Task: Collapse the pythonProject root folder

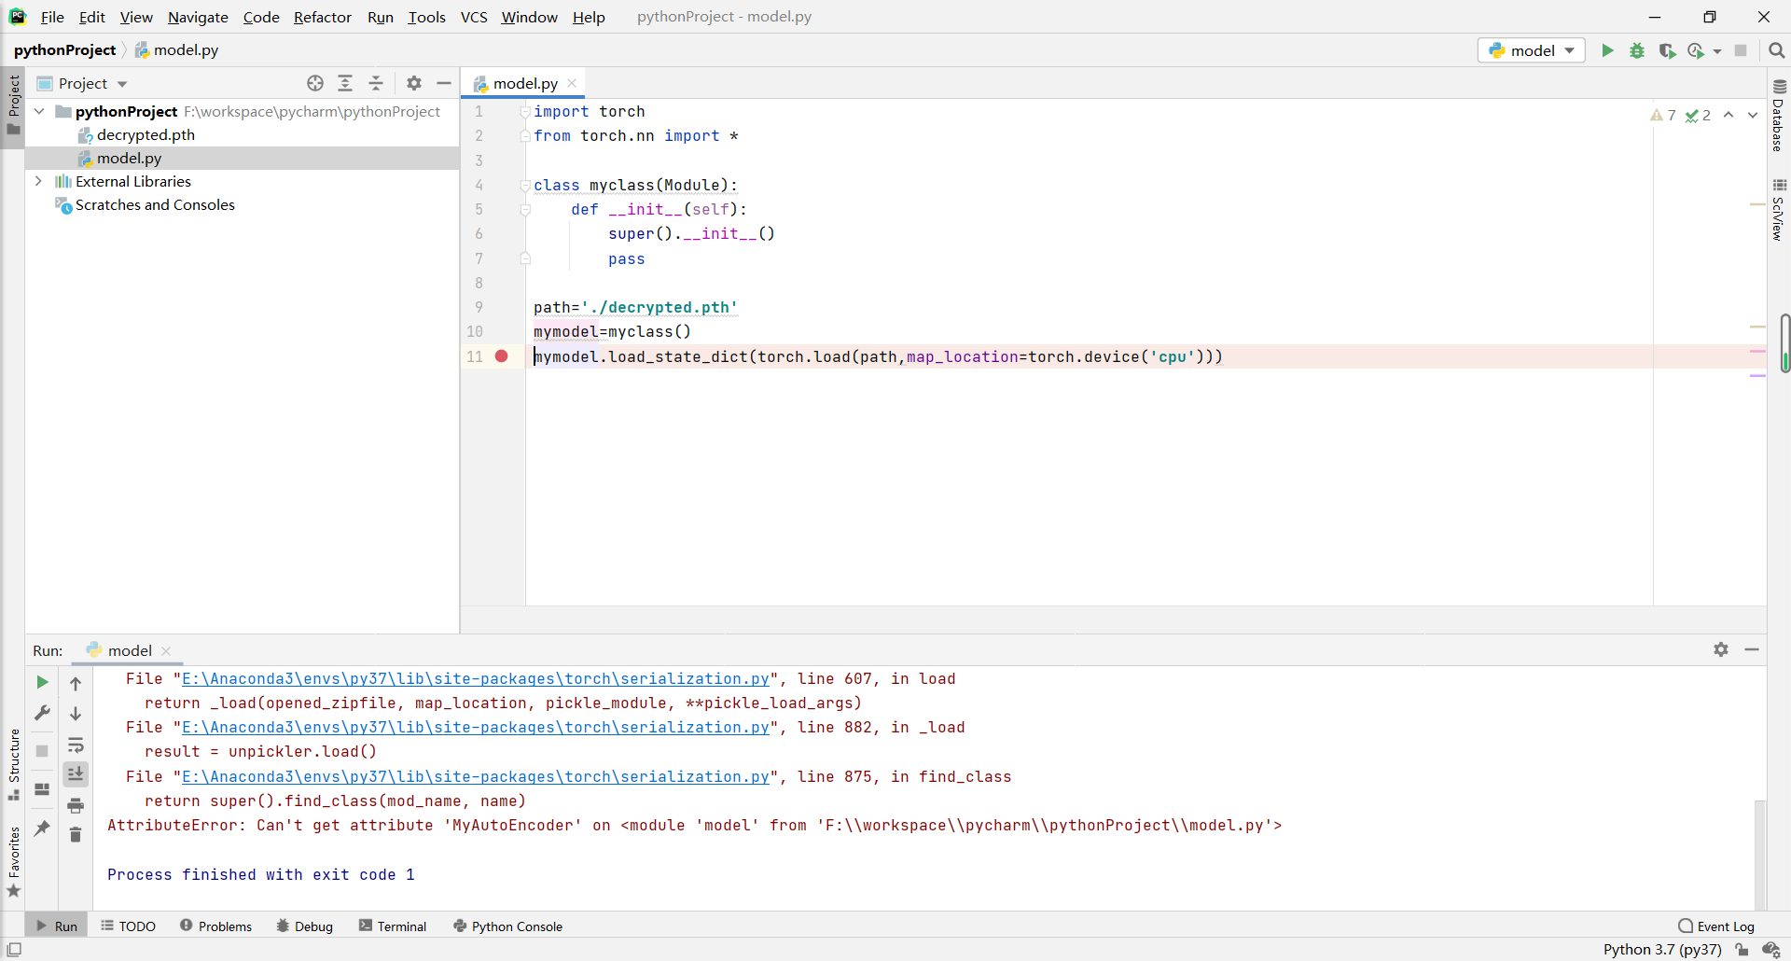Action: tap(39, 111)
